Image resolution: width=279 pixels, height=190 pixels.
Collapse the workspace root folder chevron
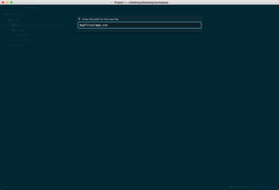point(2,14)
